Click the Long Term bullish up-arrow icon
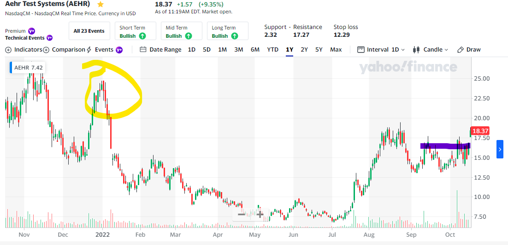 click(235, 36)
